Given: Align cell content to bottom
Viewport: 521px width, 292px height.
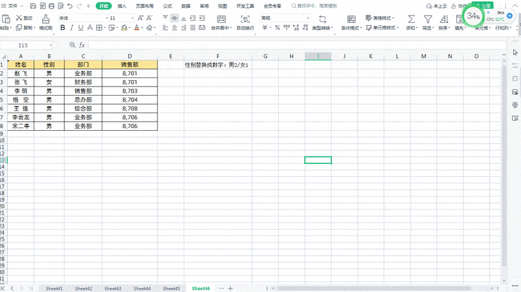Looking at the screenshot, I should (x=184, y=18).
